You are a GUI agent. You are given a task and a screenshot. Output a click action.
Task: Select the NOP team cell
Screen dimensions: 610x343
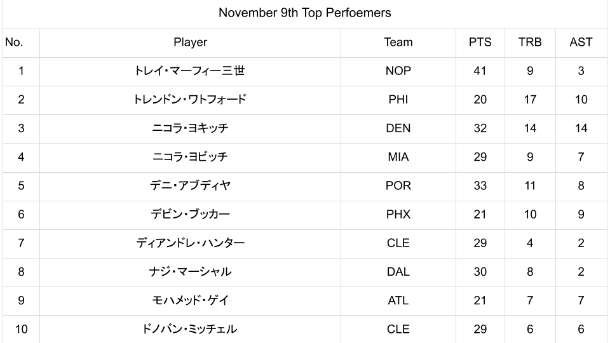(x=398, y=71)
